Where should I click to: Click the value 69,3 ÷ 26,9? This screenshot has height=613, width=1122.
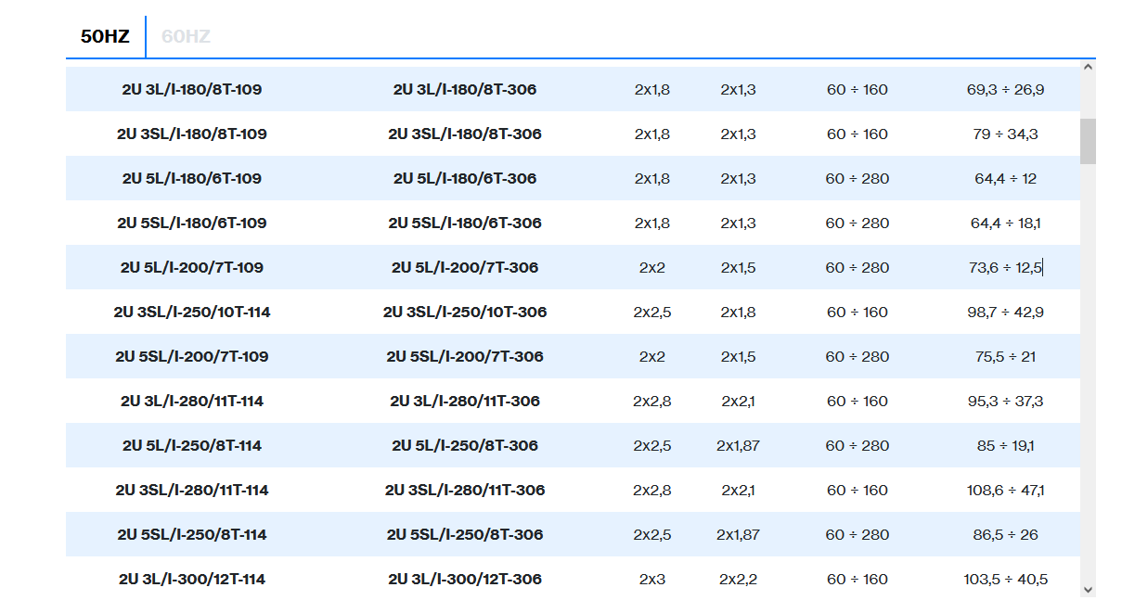pyautogui.click(x=1005, y=90)
